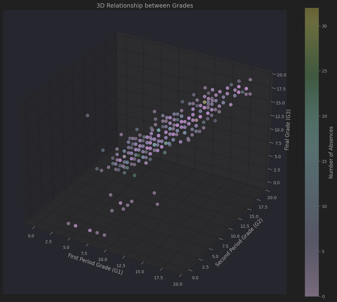Select the topmost-right data point in the scatter

tap(250, 80)
